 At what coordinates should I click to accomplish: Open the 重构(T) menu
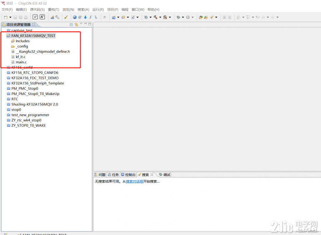[x=53, y=10]
